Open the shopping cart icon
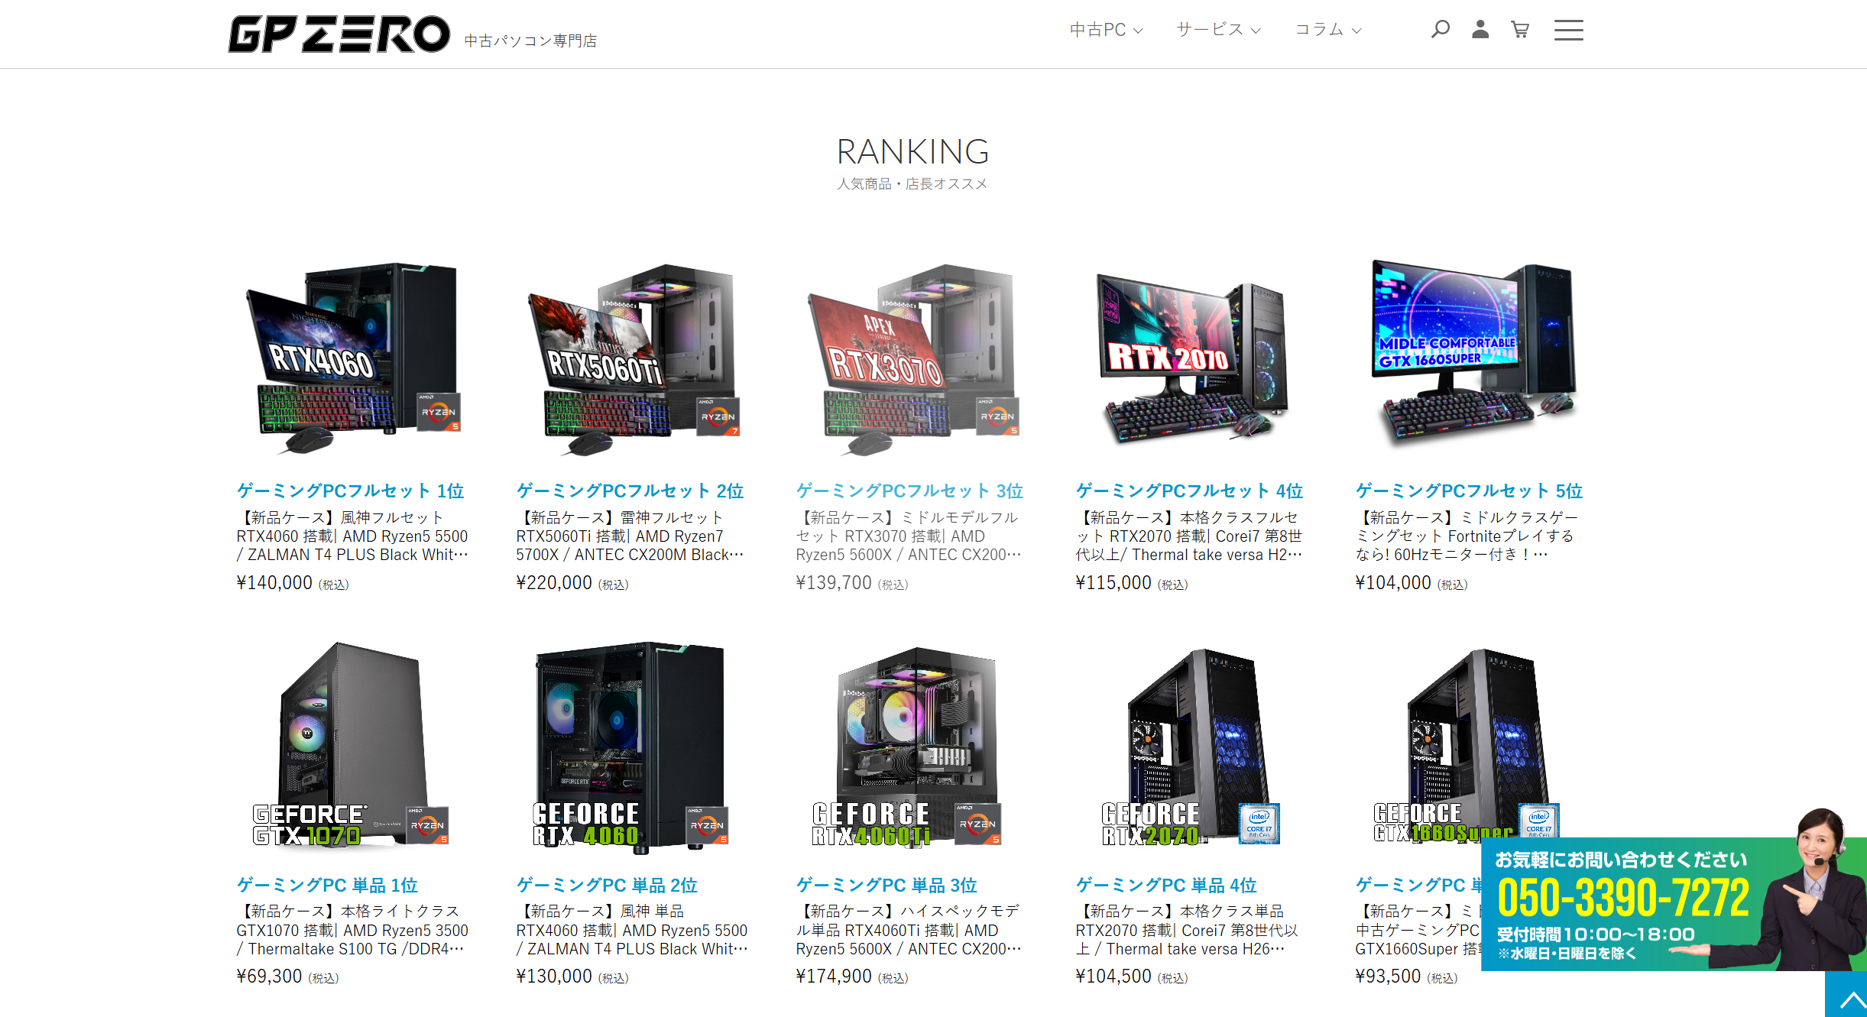1867x1017 pixels. click(1520, 30)
